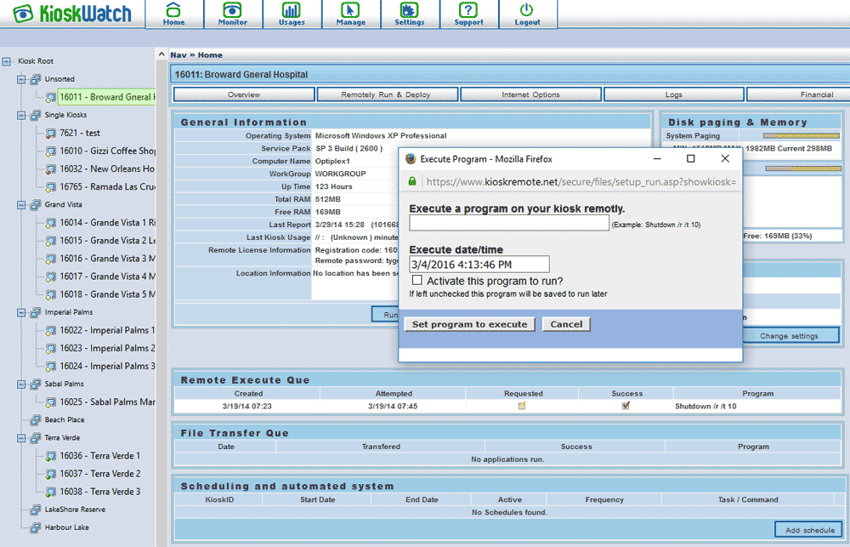Collapse the Kiosk Root tree node

tap(6, 61)
